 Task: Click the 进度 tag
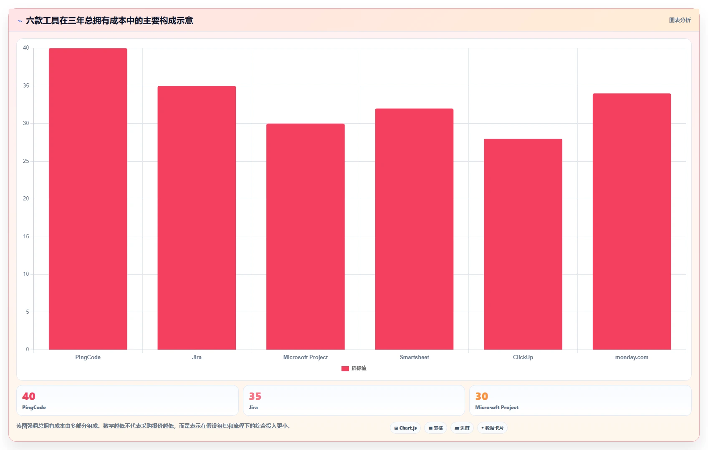tap(462, 428)
